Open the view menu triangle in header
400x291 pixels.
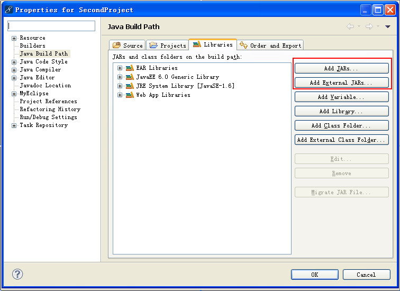point(387,26)
